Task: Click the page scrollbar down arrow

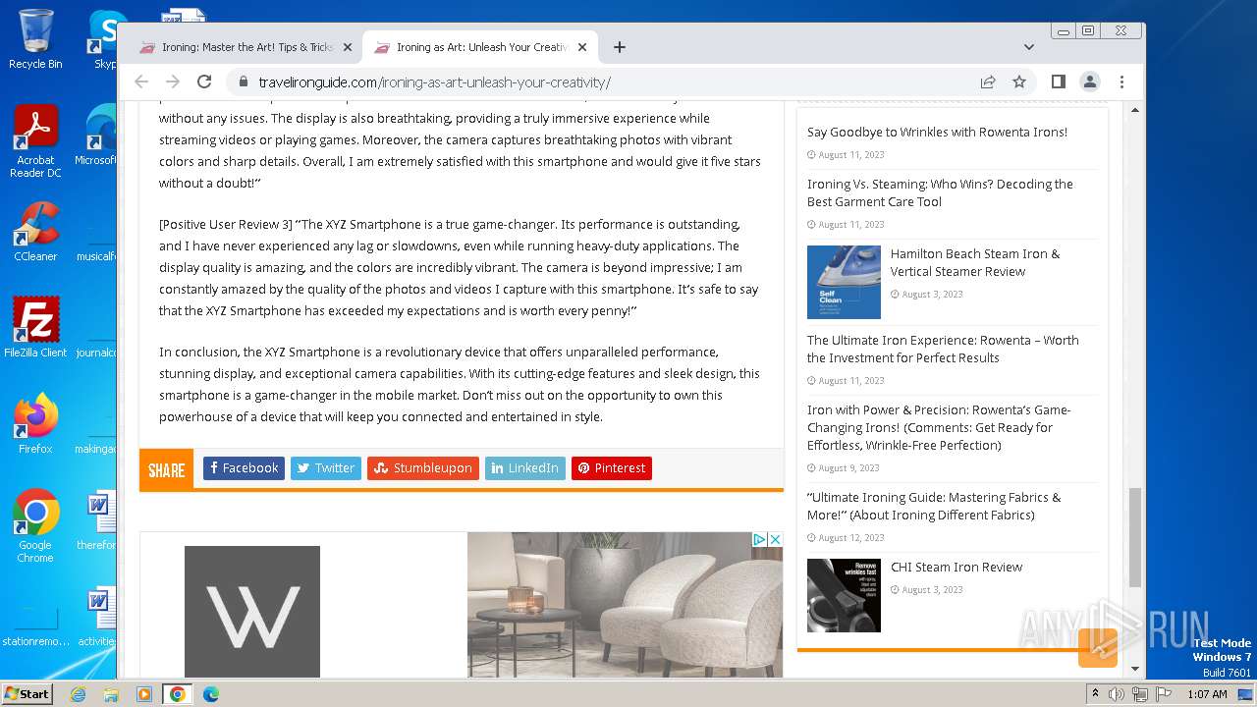Action: pyautogui.click(x=1135, y=669)
